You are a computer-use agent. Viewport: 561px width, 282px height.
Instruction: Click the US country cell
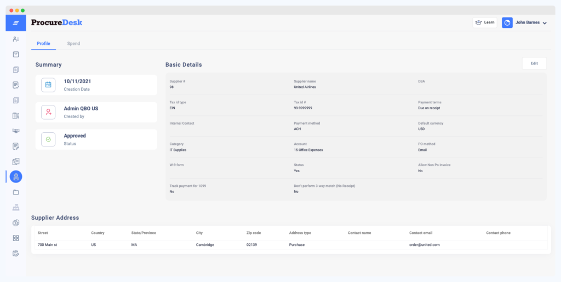(x=93, y=245)
